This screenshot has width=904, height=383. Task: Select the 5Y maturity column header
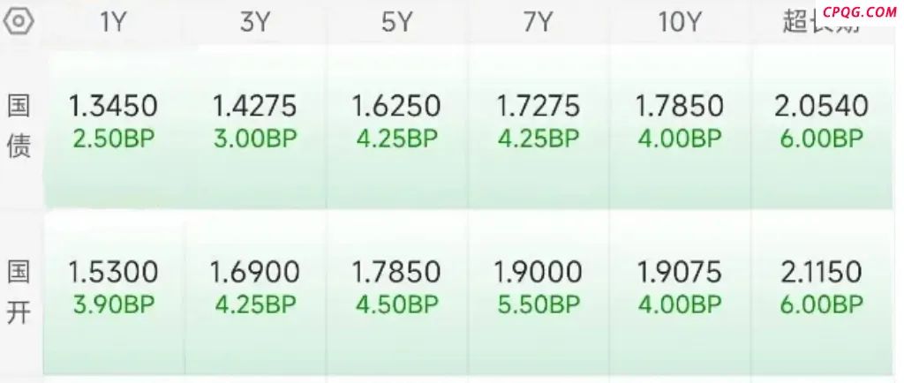[396, 22]
